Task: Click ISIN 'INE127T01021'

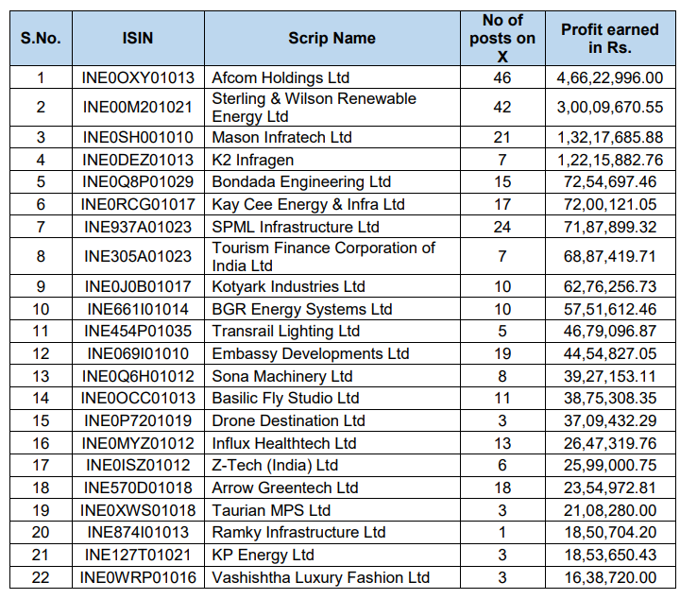Action: pos(138,555)
